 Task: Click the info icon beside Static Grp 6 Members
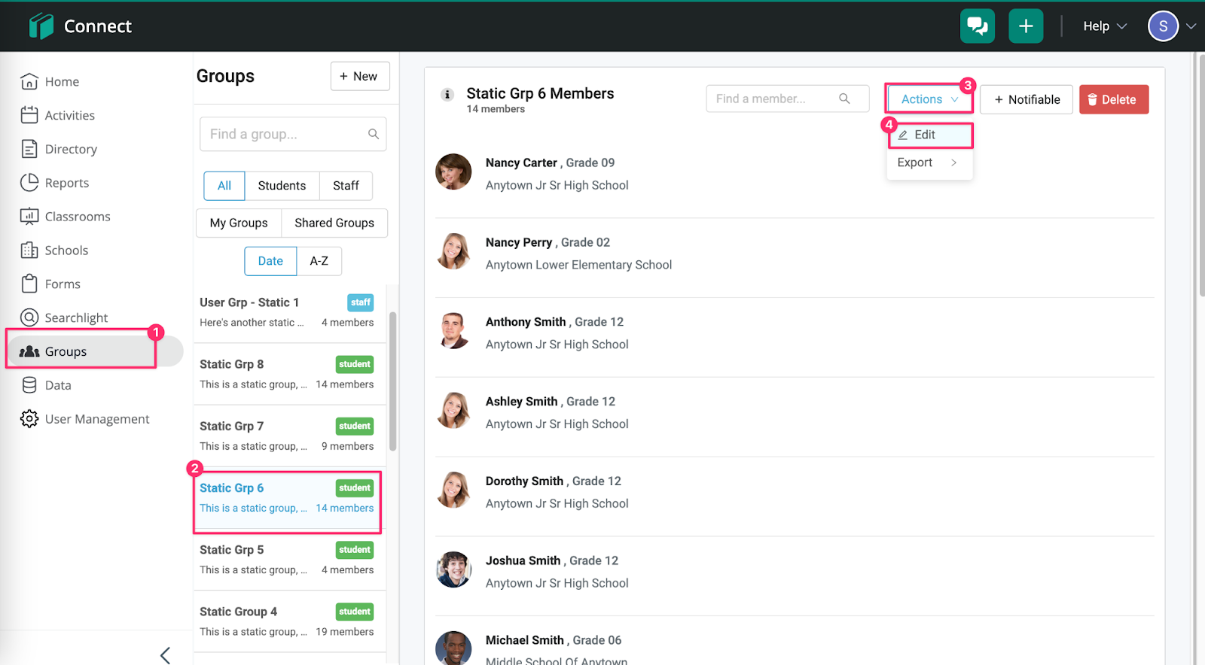pyautogui.click(x=447, y=95)
